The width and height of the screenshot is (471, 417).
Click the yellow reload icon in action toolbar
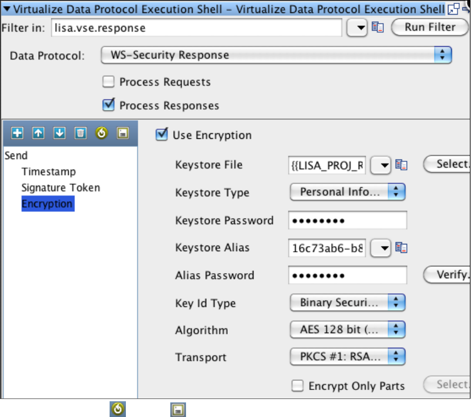(102, 133)
